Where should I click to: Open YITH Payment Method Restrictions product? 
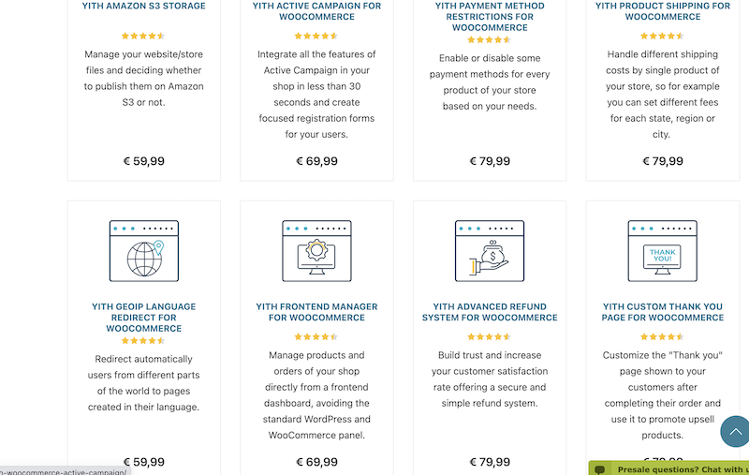tap(490, 17)
